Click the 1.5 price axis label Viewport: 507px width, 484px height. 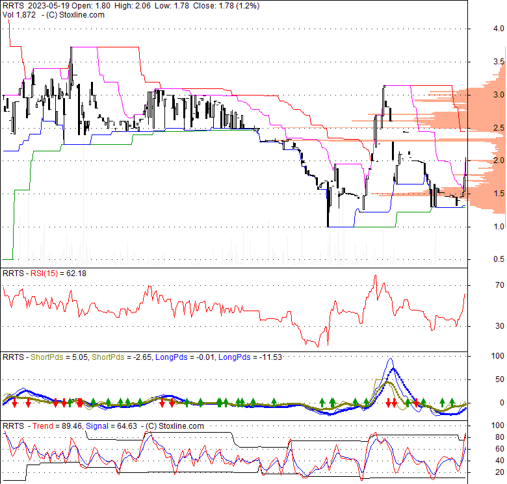coord(499,194)
